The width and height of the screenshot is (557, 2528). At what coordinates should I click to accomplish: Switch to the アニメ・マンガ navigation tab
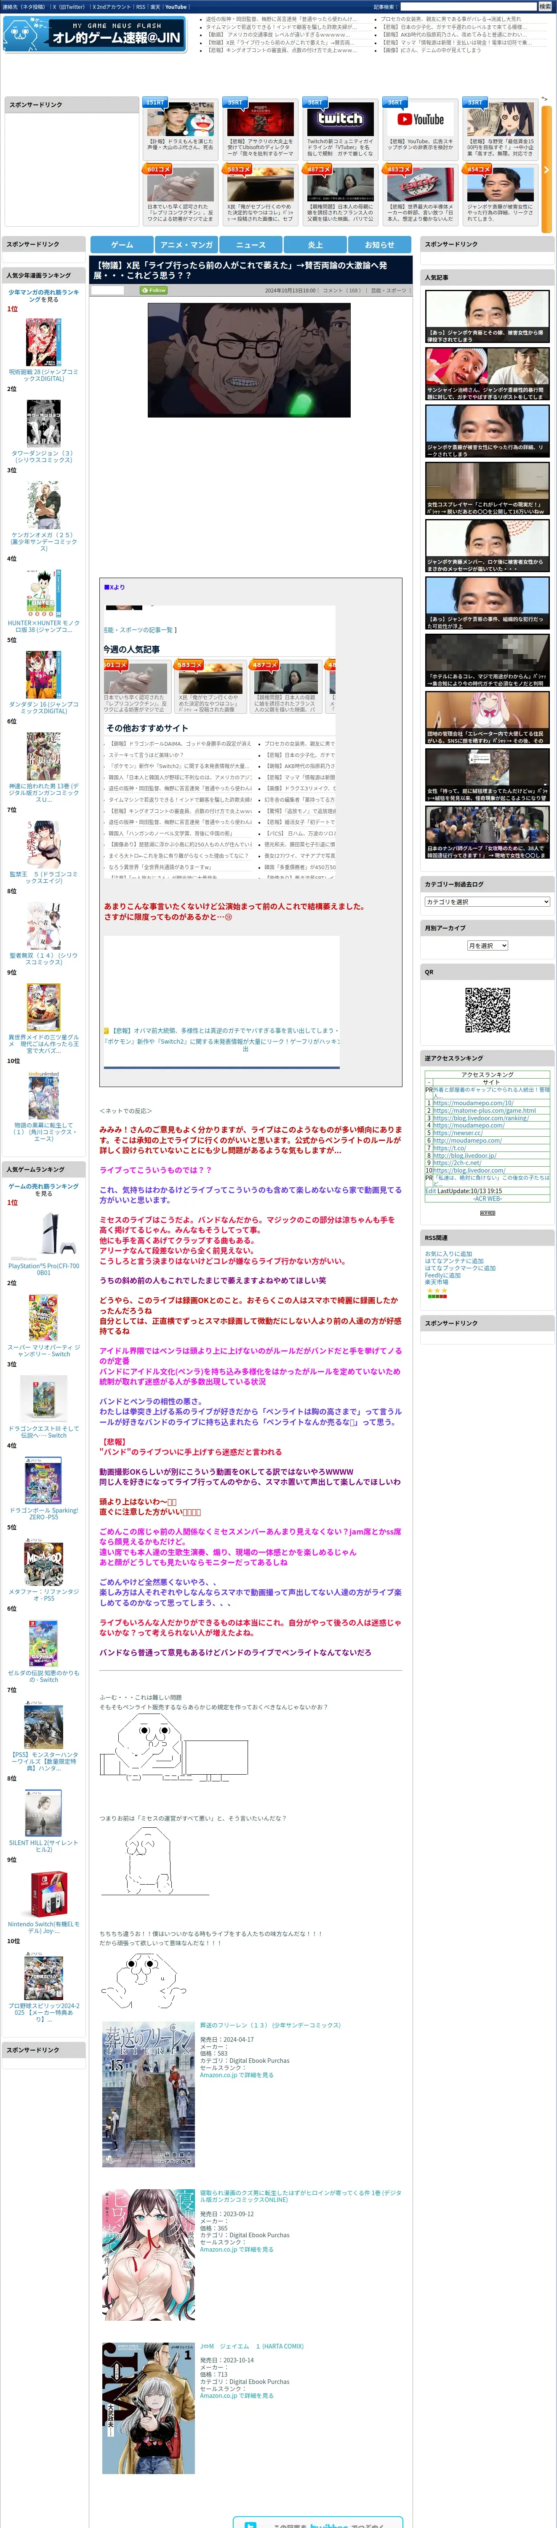pos(187,244)
